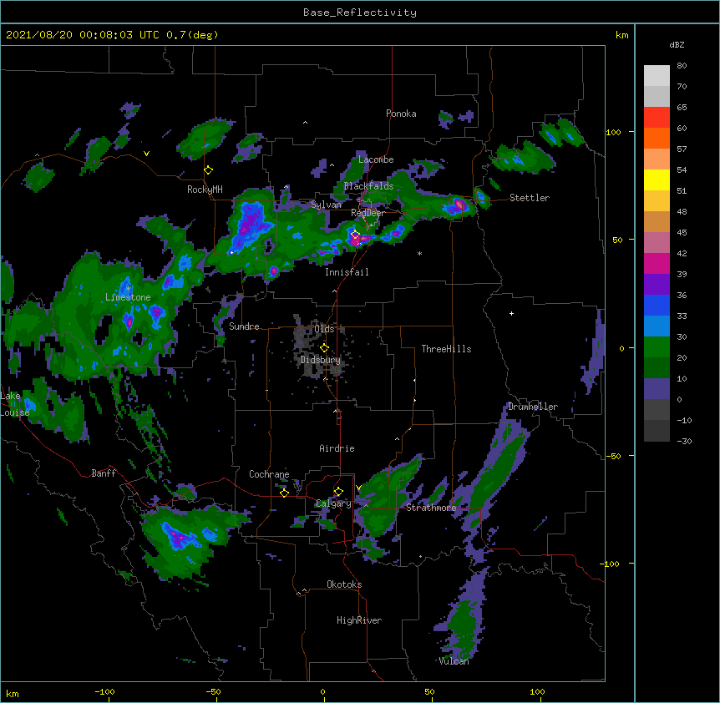Image resolution: width=720 pixels, height=703 pixels.
Task: Select the Drumheller town label
Action: pyautogui.click(x=533, y=407)
